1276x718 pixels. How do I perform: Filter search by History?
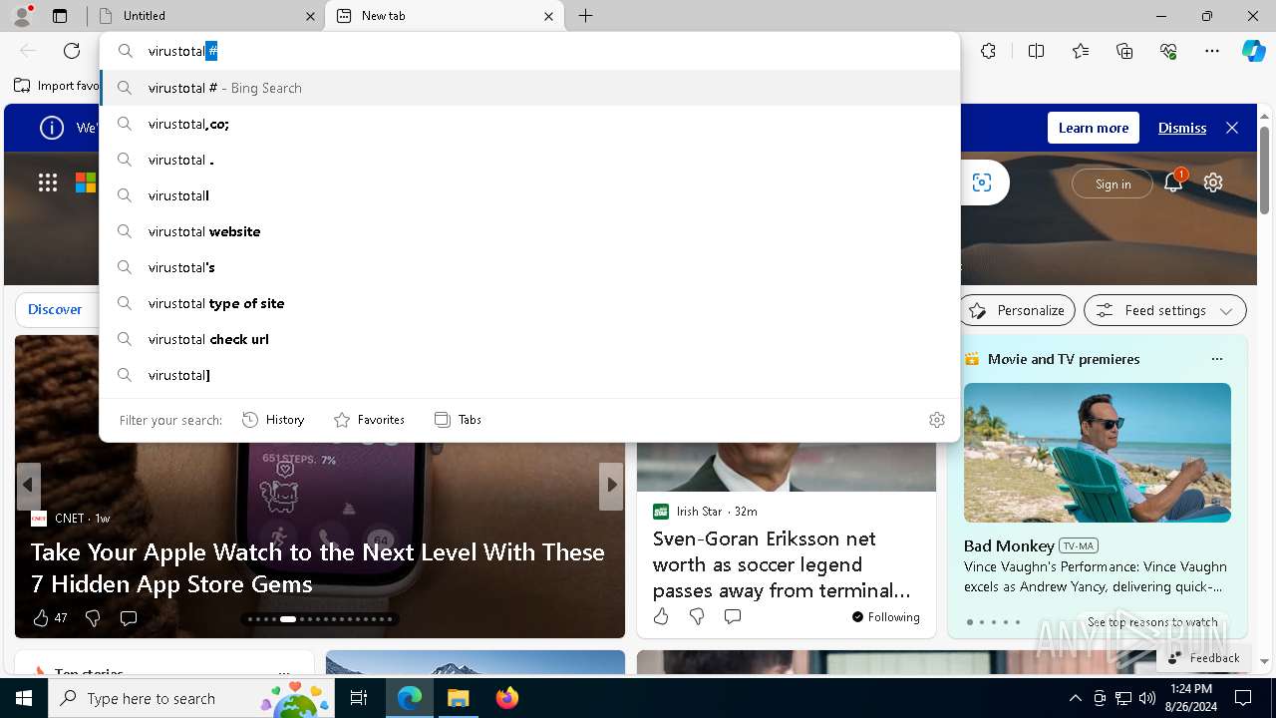[x=273, y=420]
